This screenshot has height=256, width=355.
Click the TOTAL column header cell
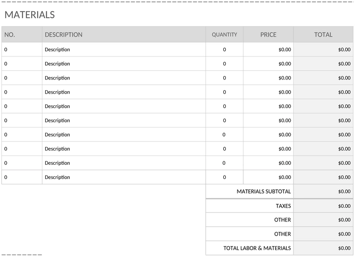point(323,35)
